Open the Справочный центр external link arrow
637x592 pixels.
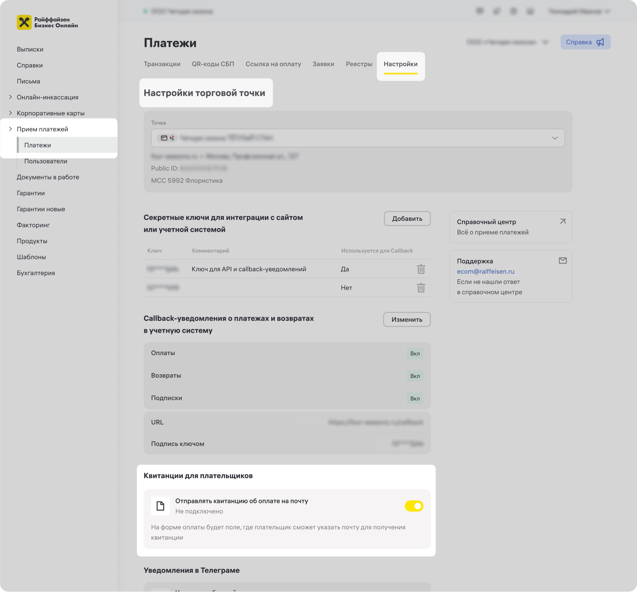pos(563,221)
